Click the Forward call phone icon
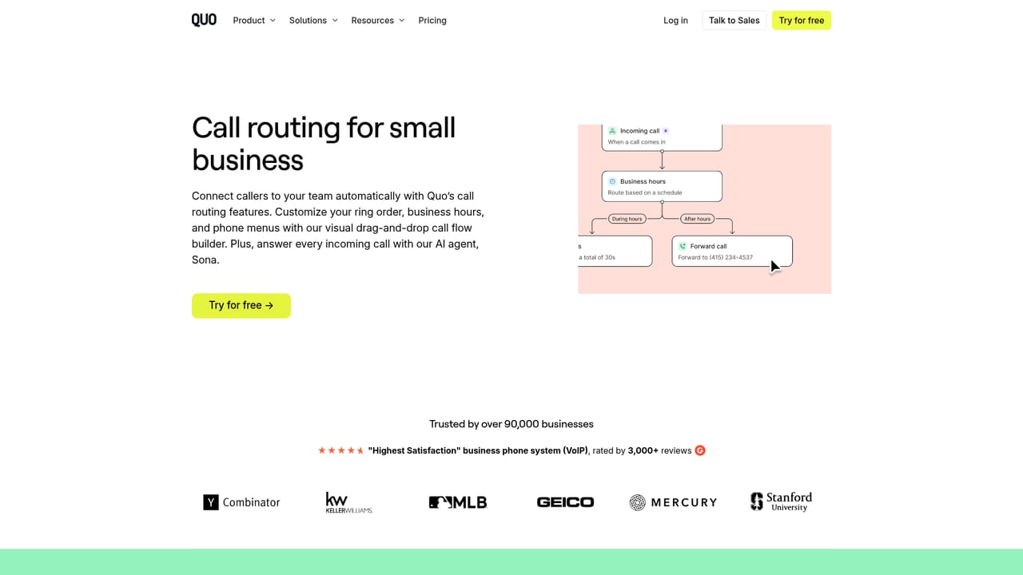The height and width of the screenshot is (575, 1023). click(683, 247)
